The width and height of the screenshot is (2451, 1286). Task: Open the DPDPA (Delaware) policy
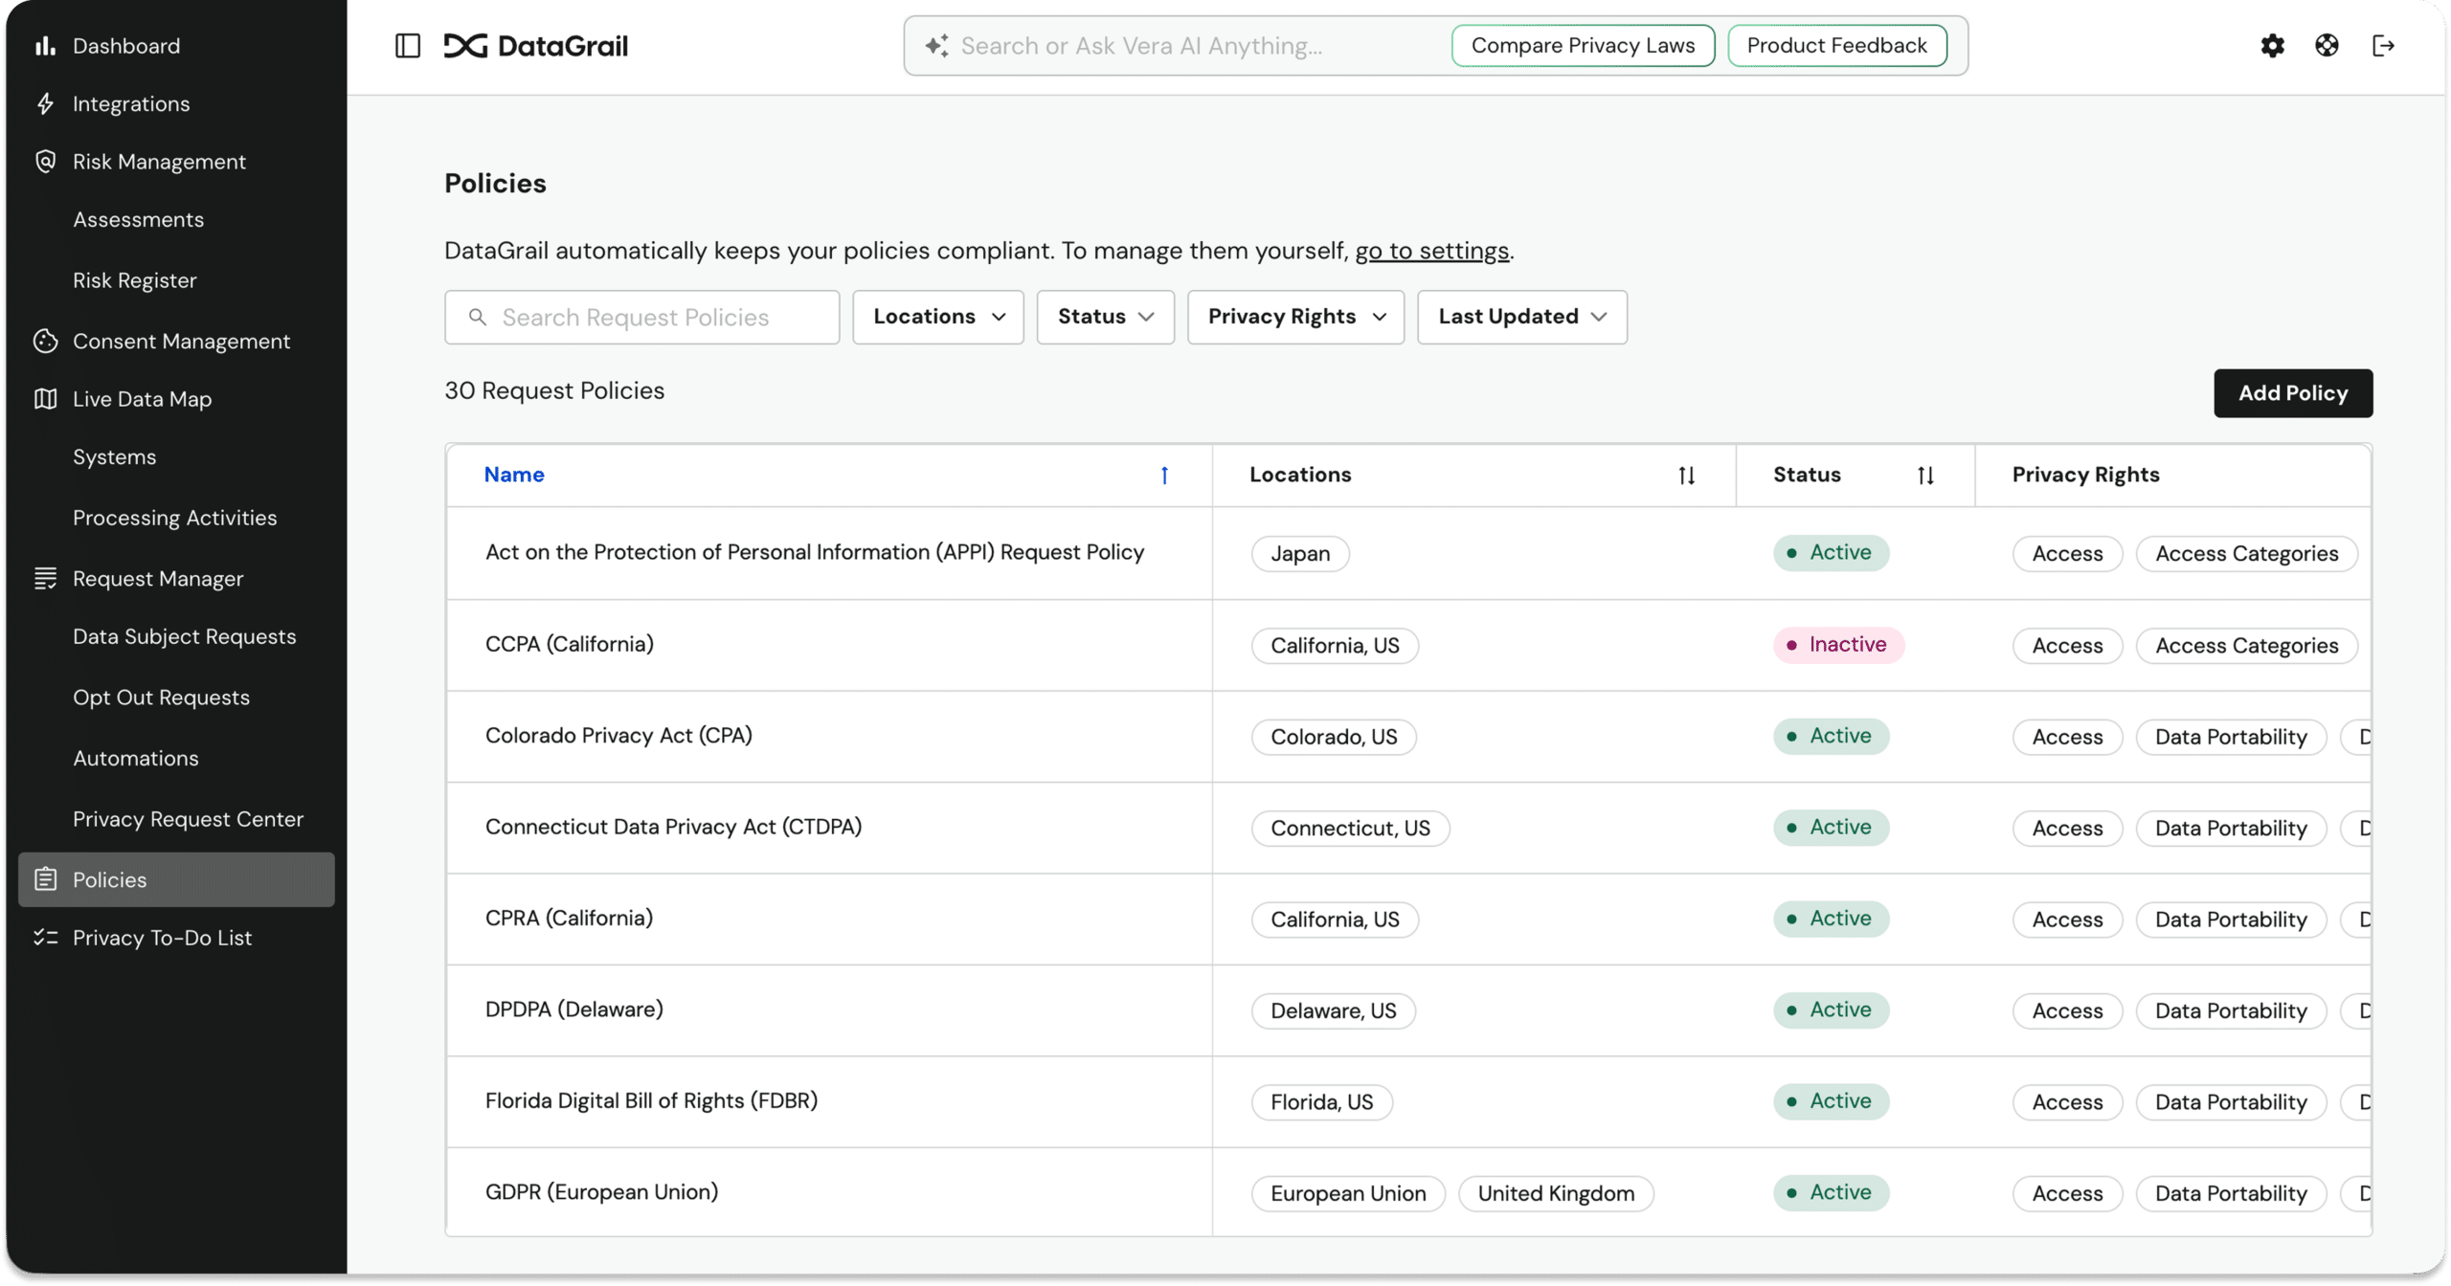coord(574,1009)
